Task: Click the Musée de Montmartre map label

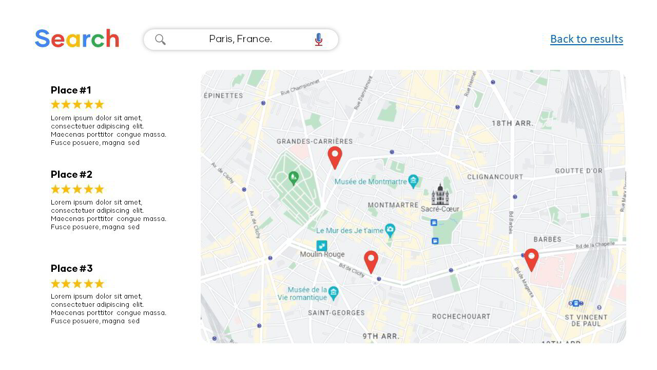Action: coord(371,181)
